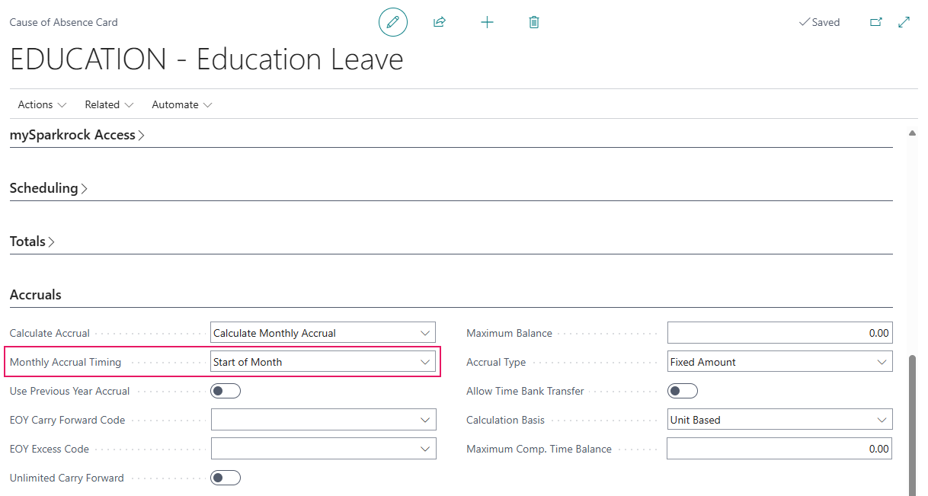Viewport: 928px width, 496px height.
Task: Click the Maximum Balance label
Action: coord(509,333)
